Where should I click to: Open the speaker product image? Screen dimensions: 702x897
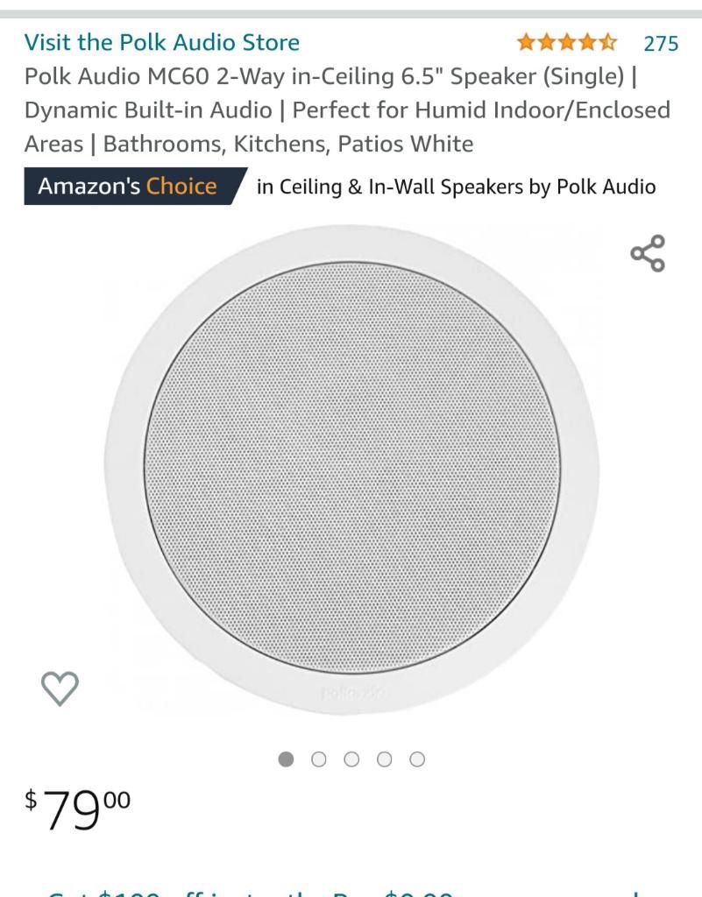[x=351, y=470]
